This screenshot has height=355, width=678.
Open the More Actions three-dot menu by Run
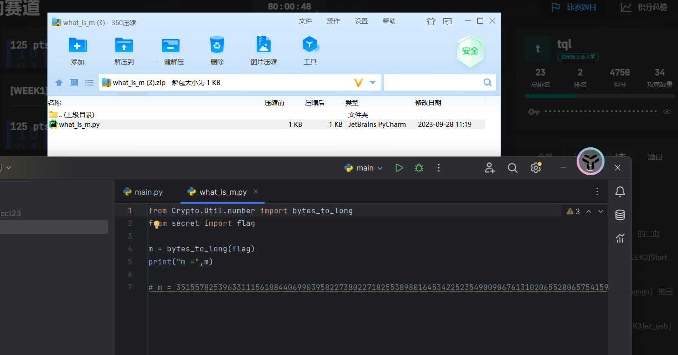pyautogui.click(x=439, y=168)
